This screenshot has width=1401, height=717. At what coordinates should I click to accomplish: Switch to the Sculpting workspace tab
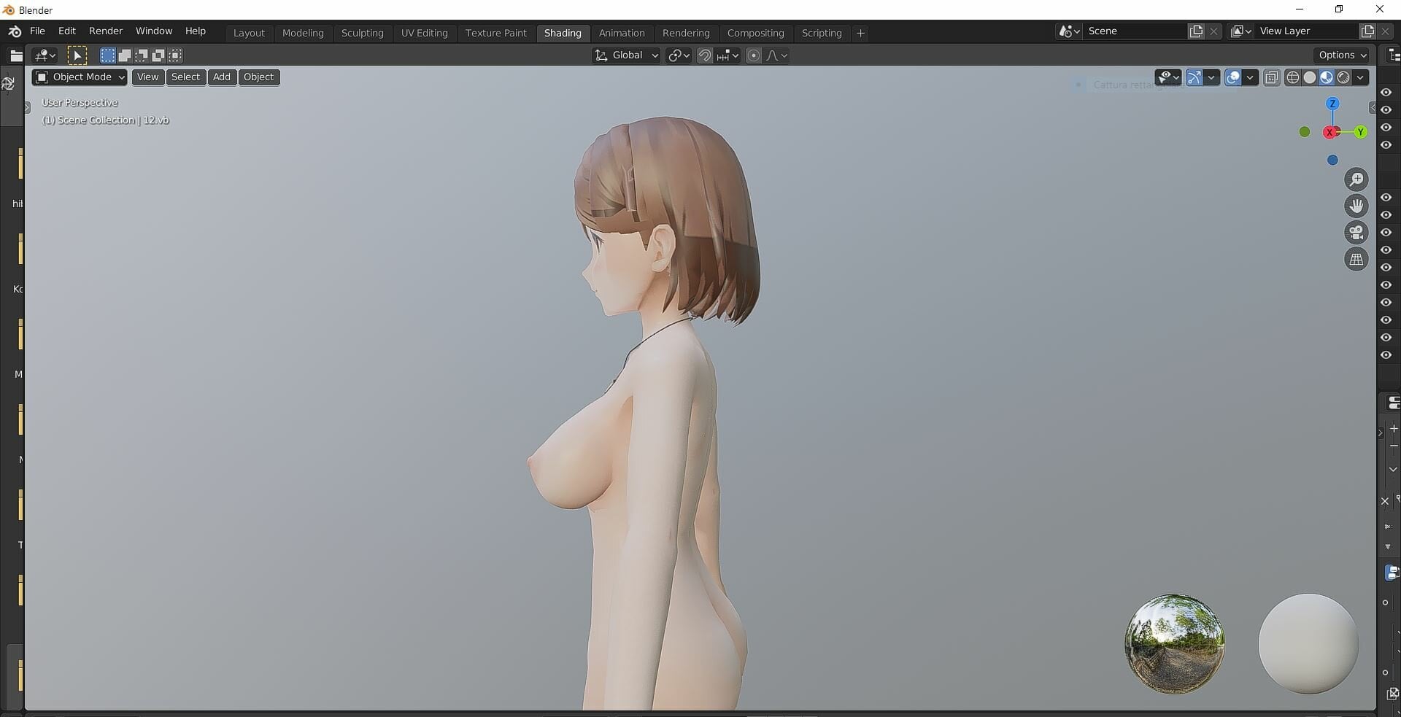[363, 33]
